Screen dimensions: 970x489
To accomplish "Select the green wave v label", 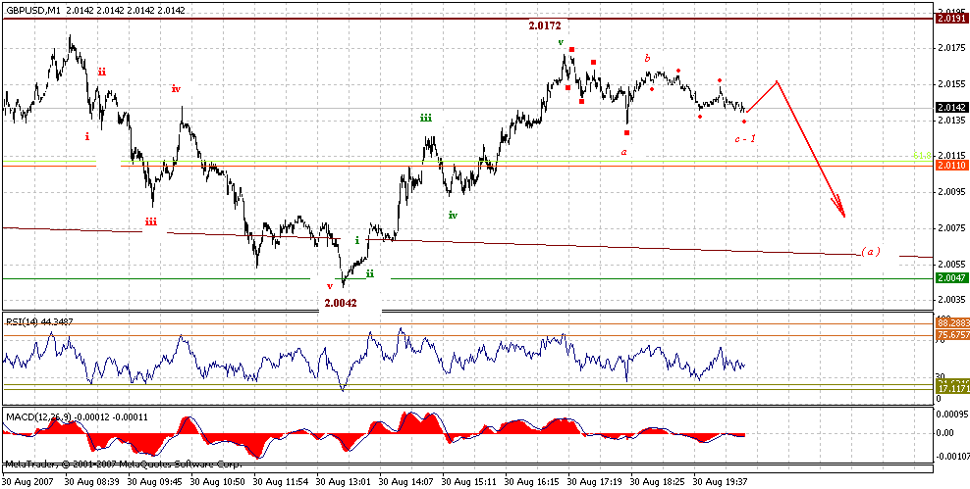I will tap(561, 42).
